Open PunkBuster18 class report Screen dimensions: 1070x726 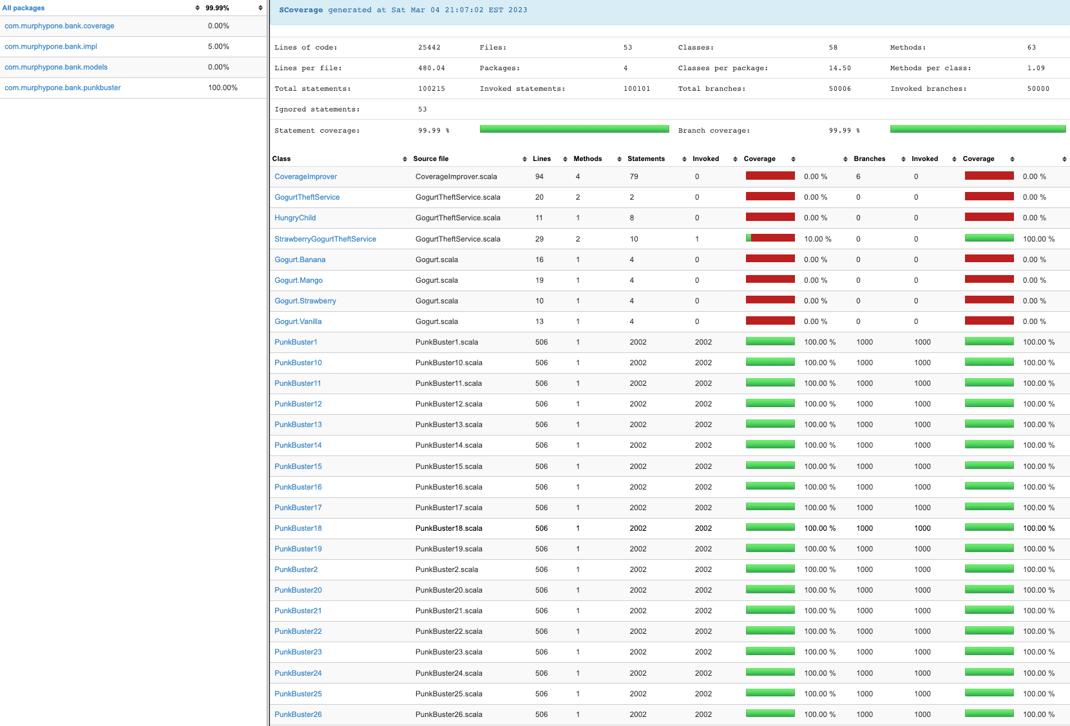[x=298, y=528]
